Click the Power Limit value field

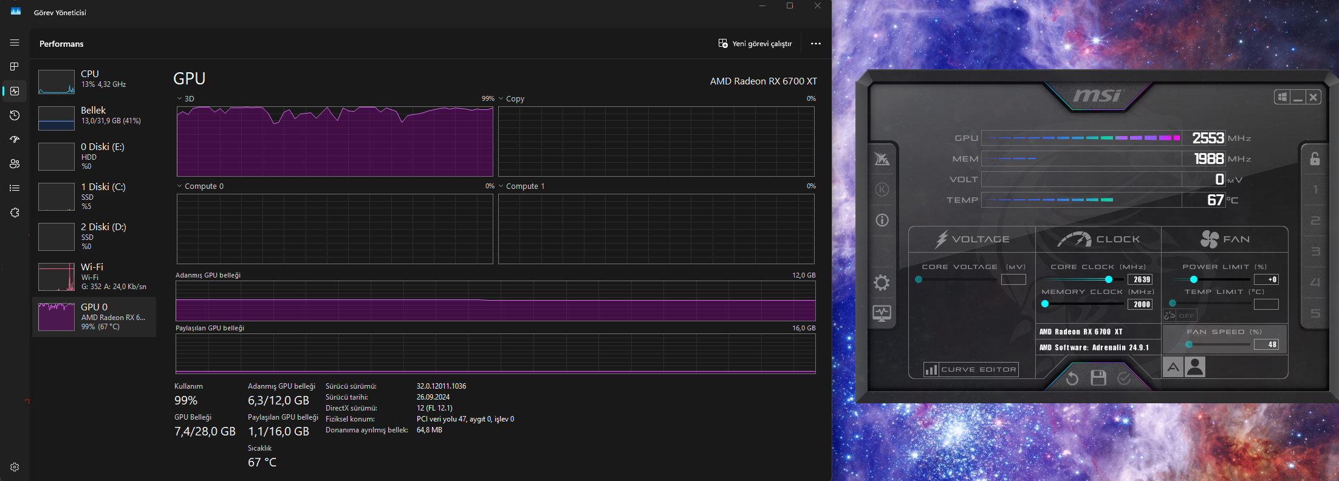point(1267,279)
